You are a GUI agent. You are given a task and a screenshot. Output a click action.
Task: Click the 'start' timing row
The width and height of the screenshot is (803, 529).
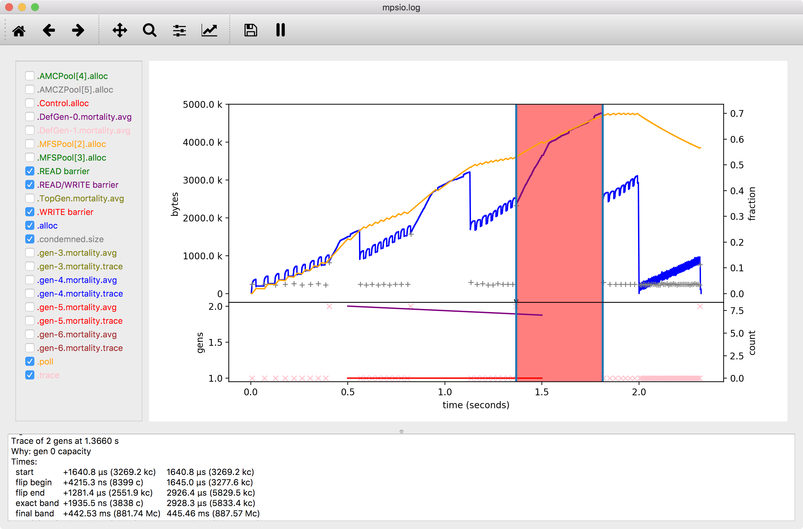click(x=135, y=472)
